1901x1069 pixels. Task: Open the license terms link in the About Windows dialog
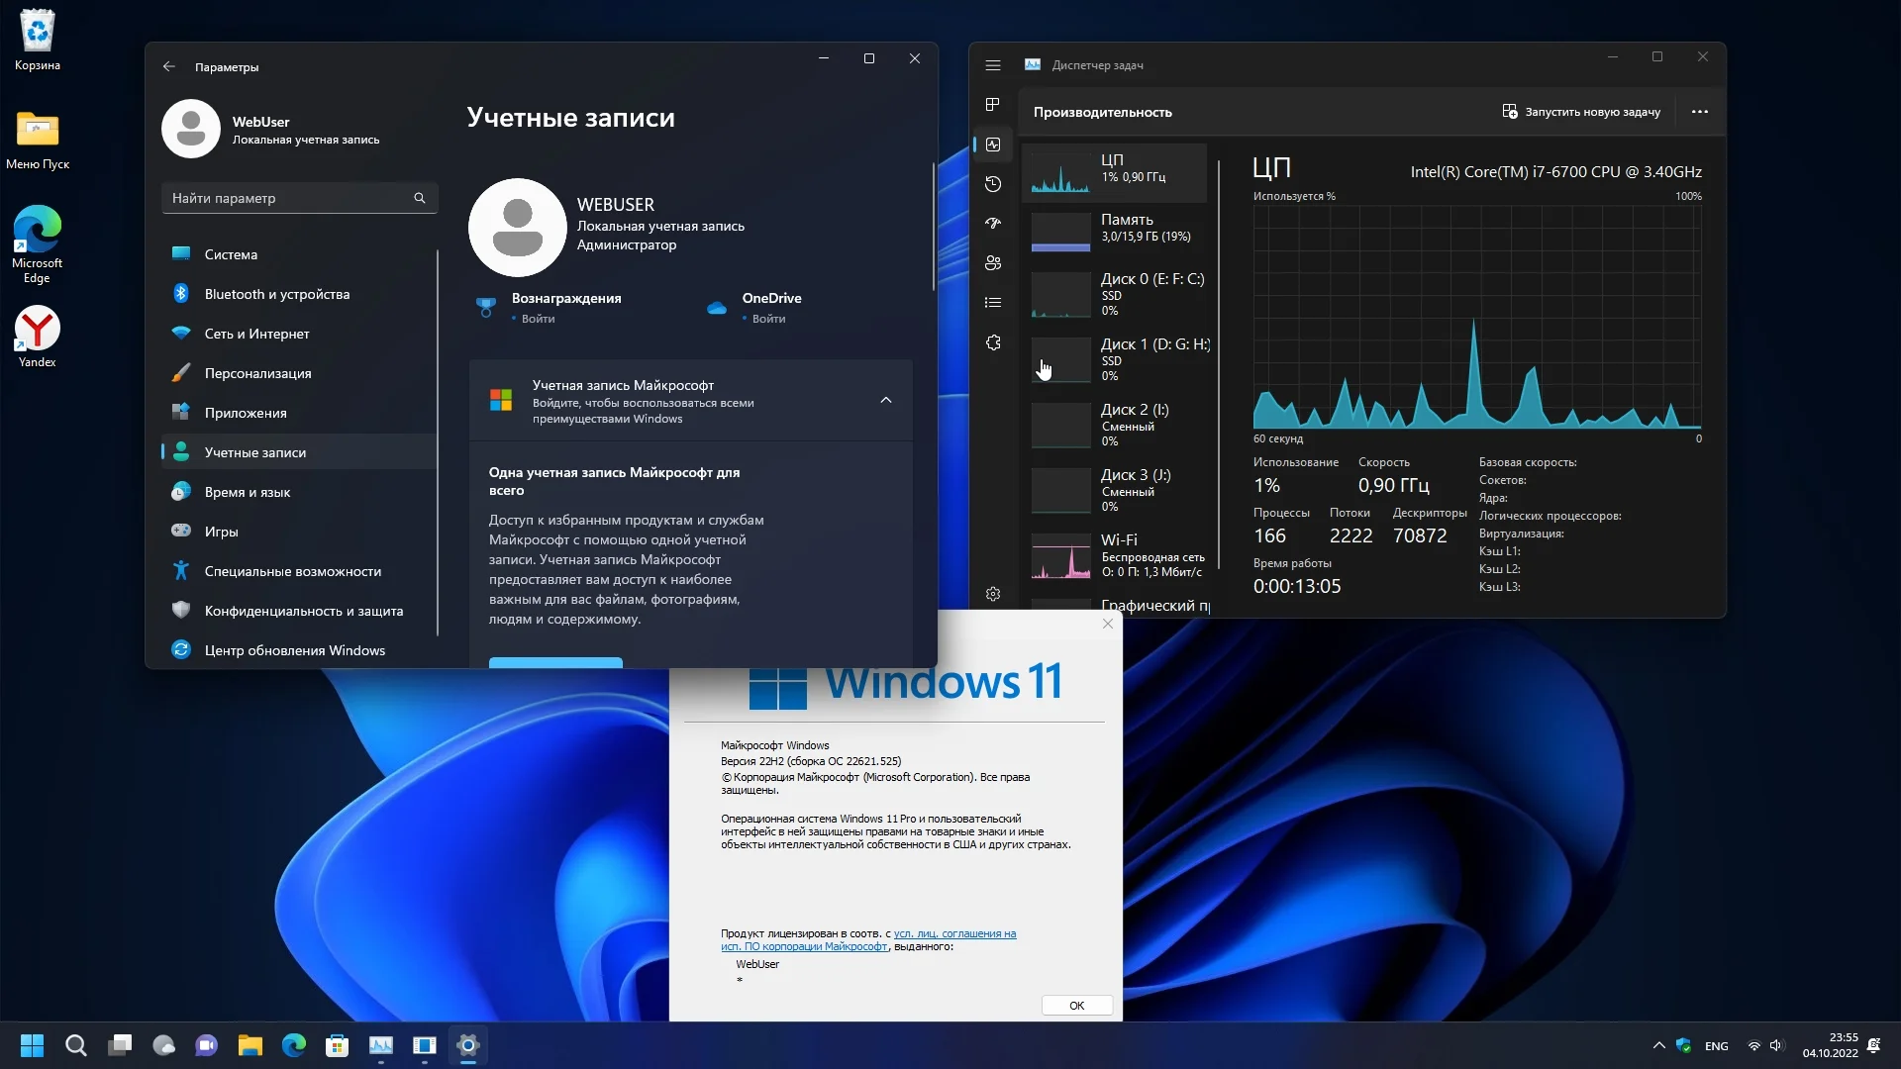click(954, 933)
